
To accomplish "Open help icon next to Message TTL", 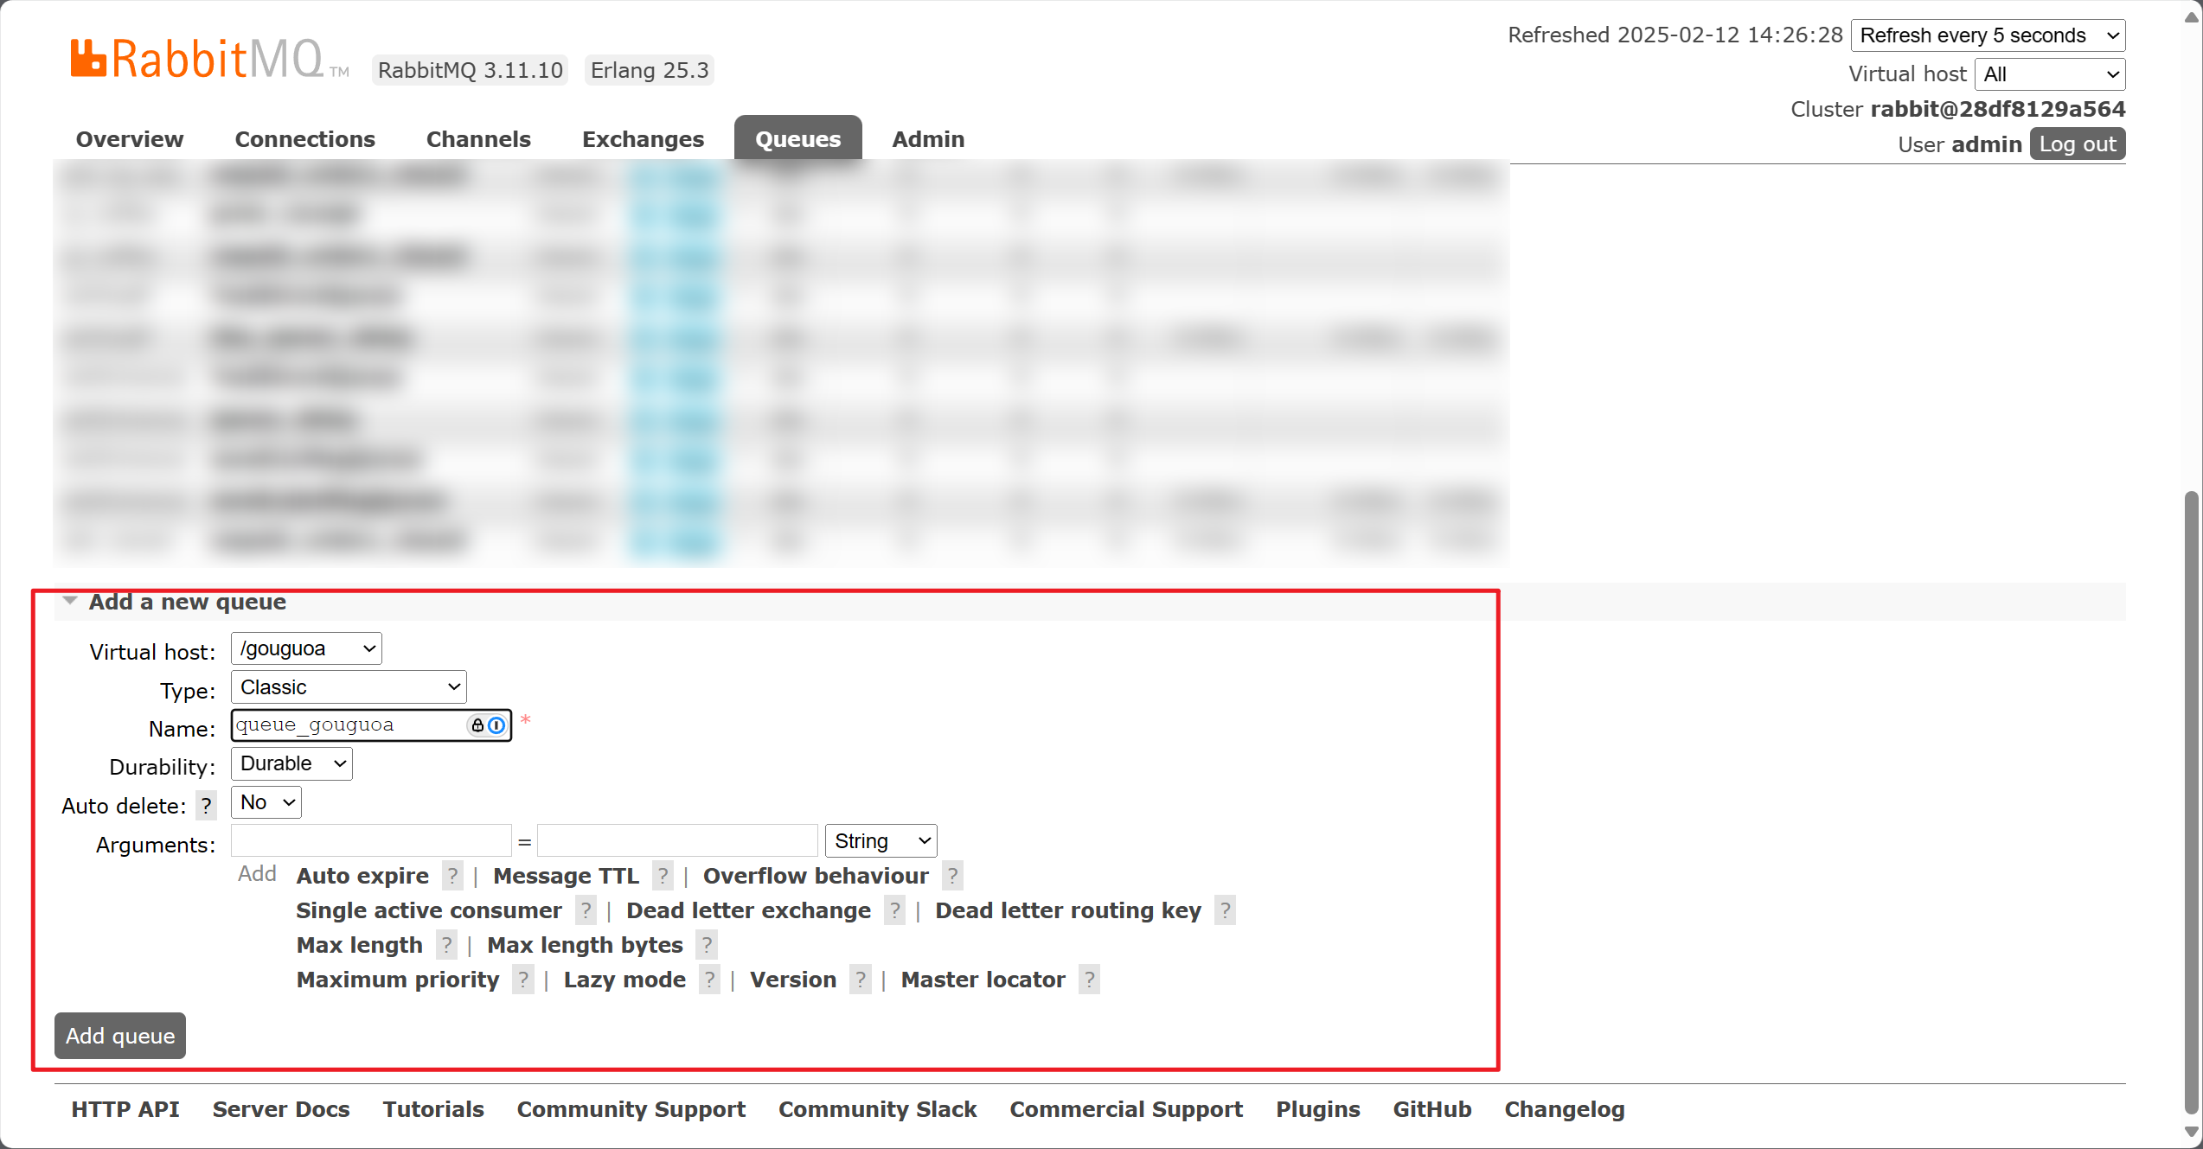I will (x=663, y=876).
